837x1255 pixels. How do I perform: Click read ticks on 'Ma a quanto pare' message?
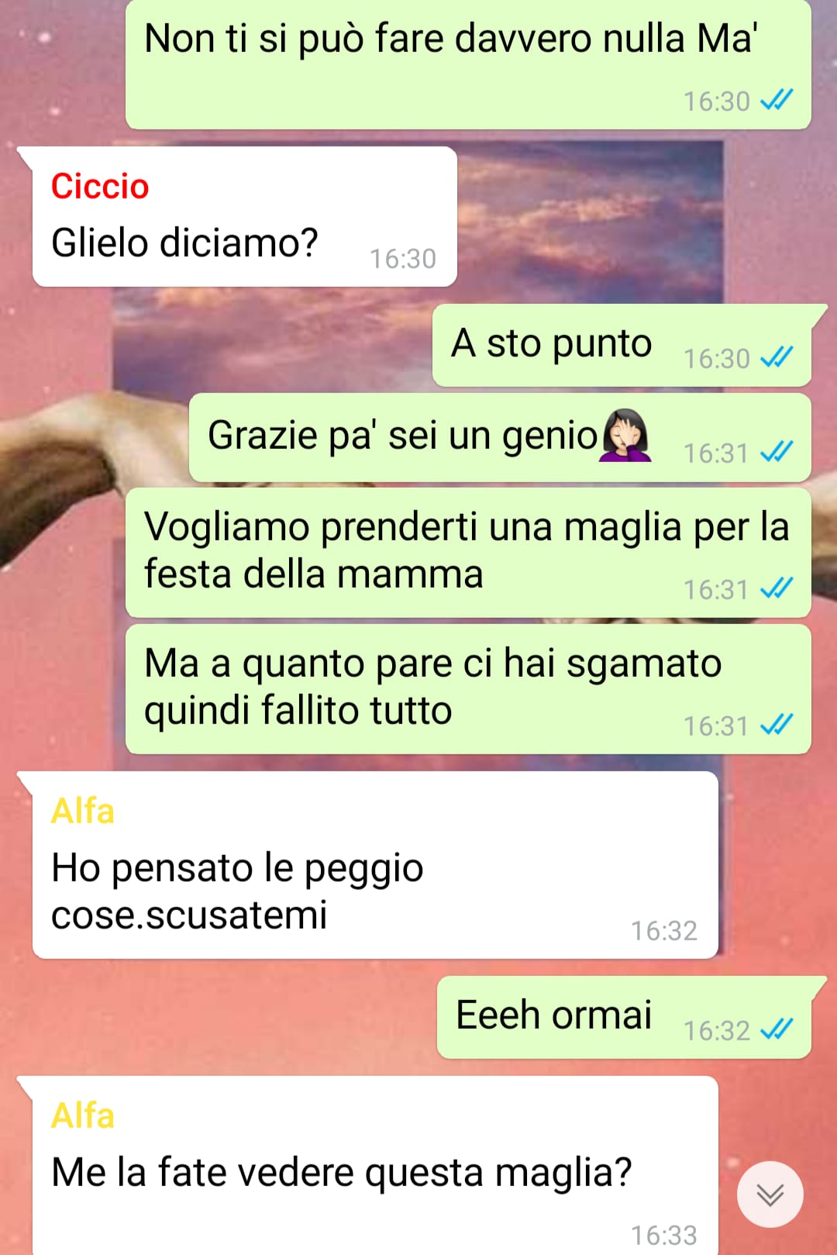pos(777,725)
